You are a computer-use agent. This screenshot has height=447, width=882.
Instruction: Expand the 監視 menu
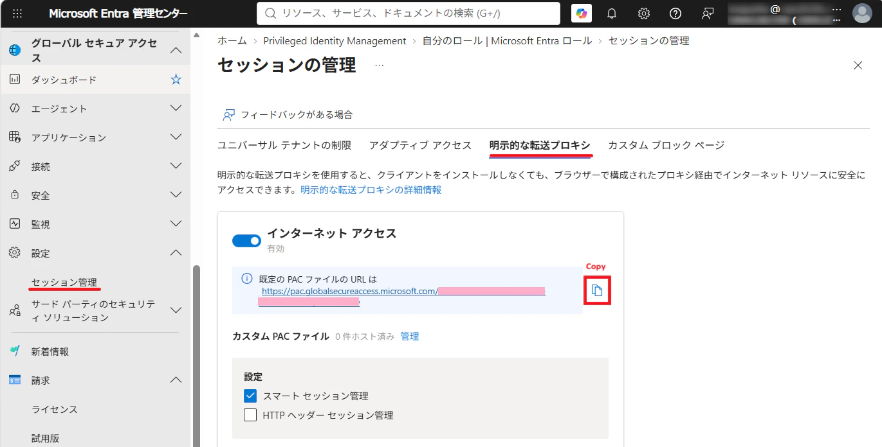pos(176,224)
